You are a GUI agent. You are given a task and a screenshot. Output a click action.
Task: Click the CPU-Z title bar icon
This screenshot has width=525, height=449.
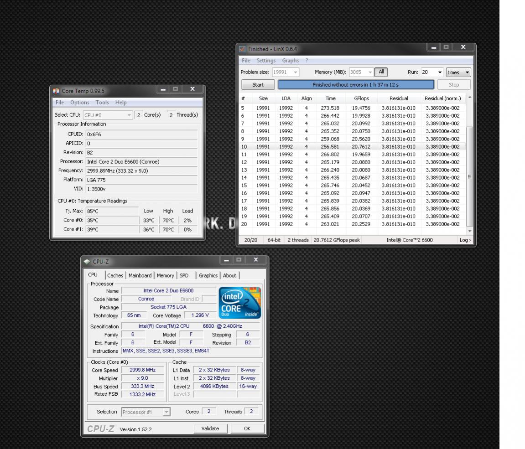coord(87,262)
